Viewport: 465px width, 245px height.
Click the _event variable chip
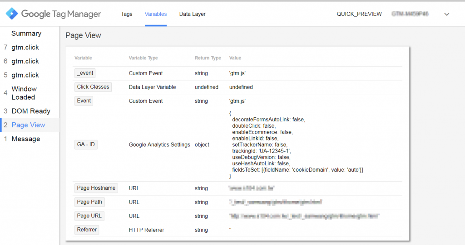point(85,73)
